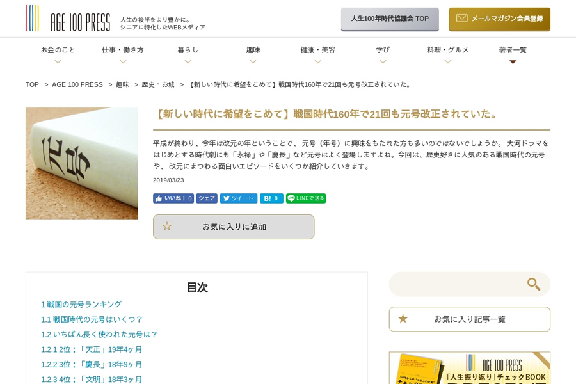Screen dimensions: 576x384
Task: Open お気に入り記事一覧 favorites list
Action: coord(470,319)
